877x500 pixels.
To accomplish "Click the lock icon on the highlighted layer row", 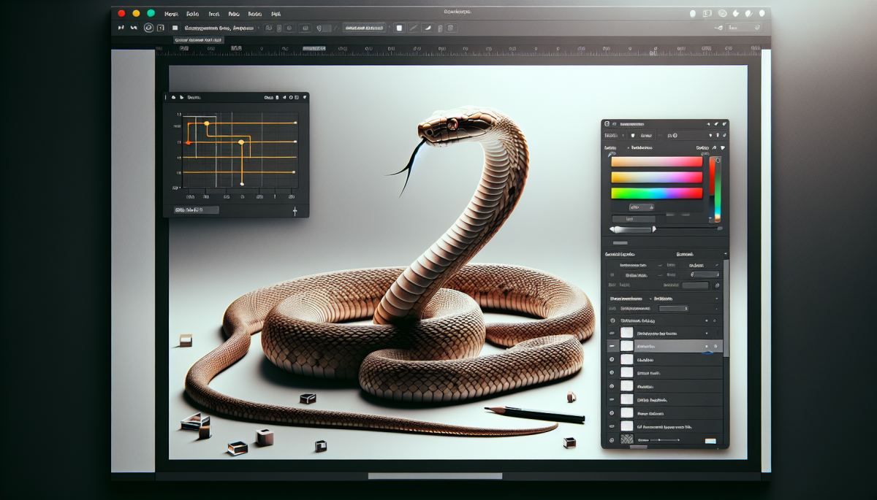I will click(716, 346).
